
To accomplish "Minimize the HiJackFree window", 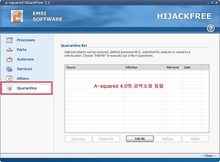I will coord(208,3).
